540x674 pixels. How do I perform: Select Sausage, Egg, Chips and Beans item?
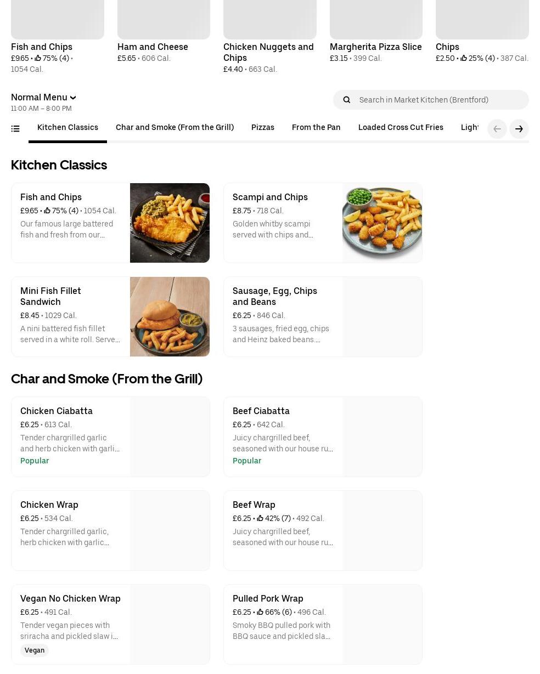pos(274,296)
